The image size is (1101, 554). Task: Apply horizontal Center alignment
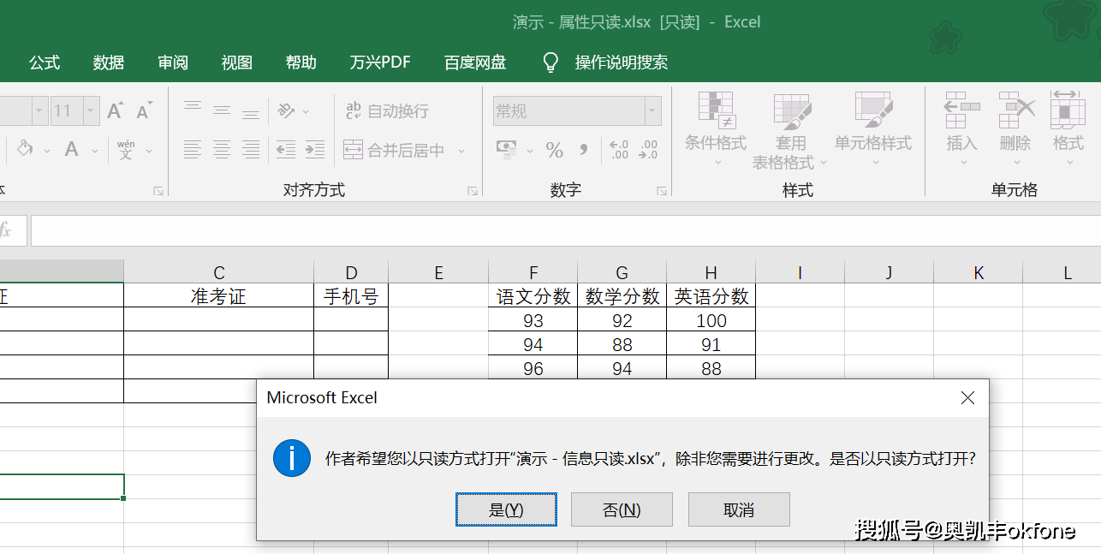[222, 150]
